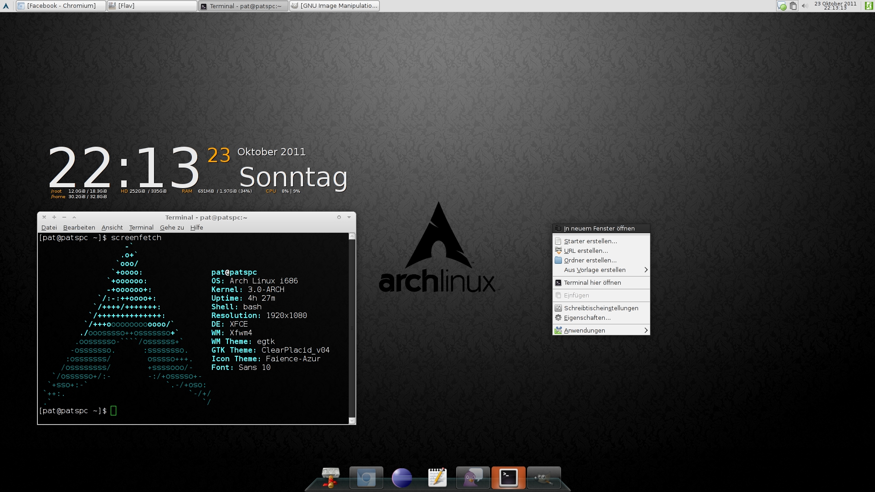Viewport: 875px width, 492px height.
Task: Click the volume speaker icon in panel
Action: click(805, 6)
